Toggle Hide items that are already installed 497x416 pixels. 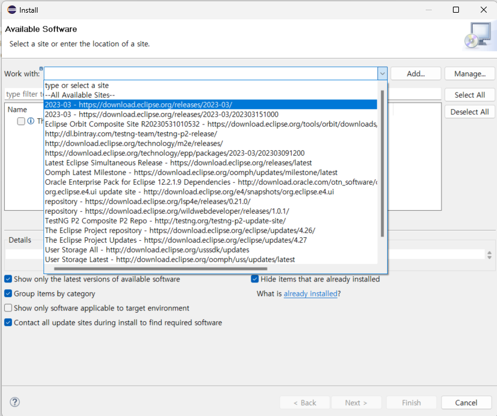click(255, 279)
